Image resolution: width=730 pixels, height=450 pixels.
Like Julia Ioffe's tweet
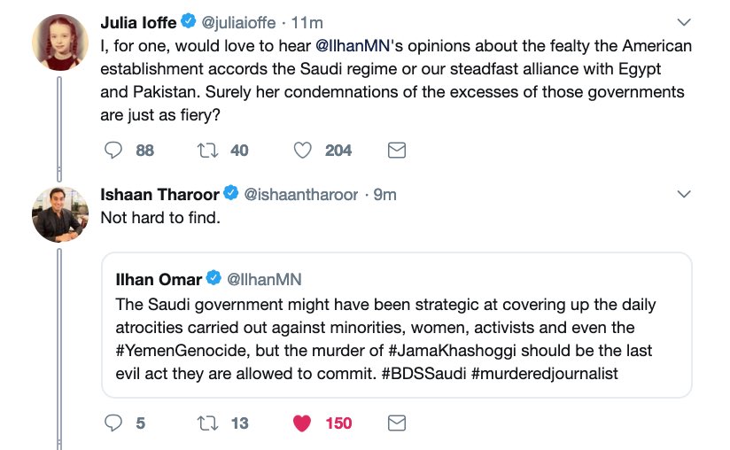(x=303, y=151)
